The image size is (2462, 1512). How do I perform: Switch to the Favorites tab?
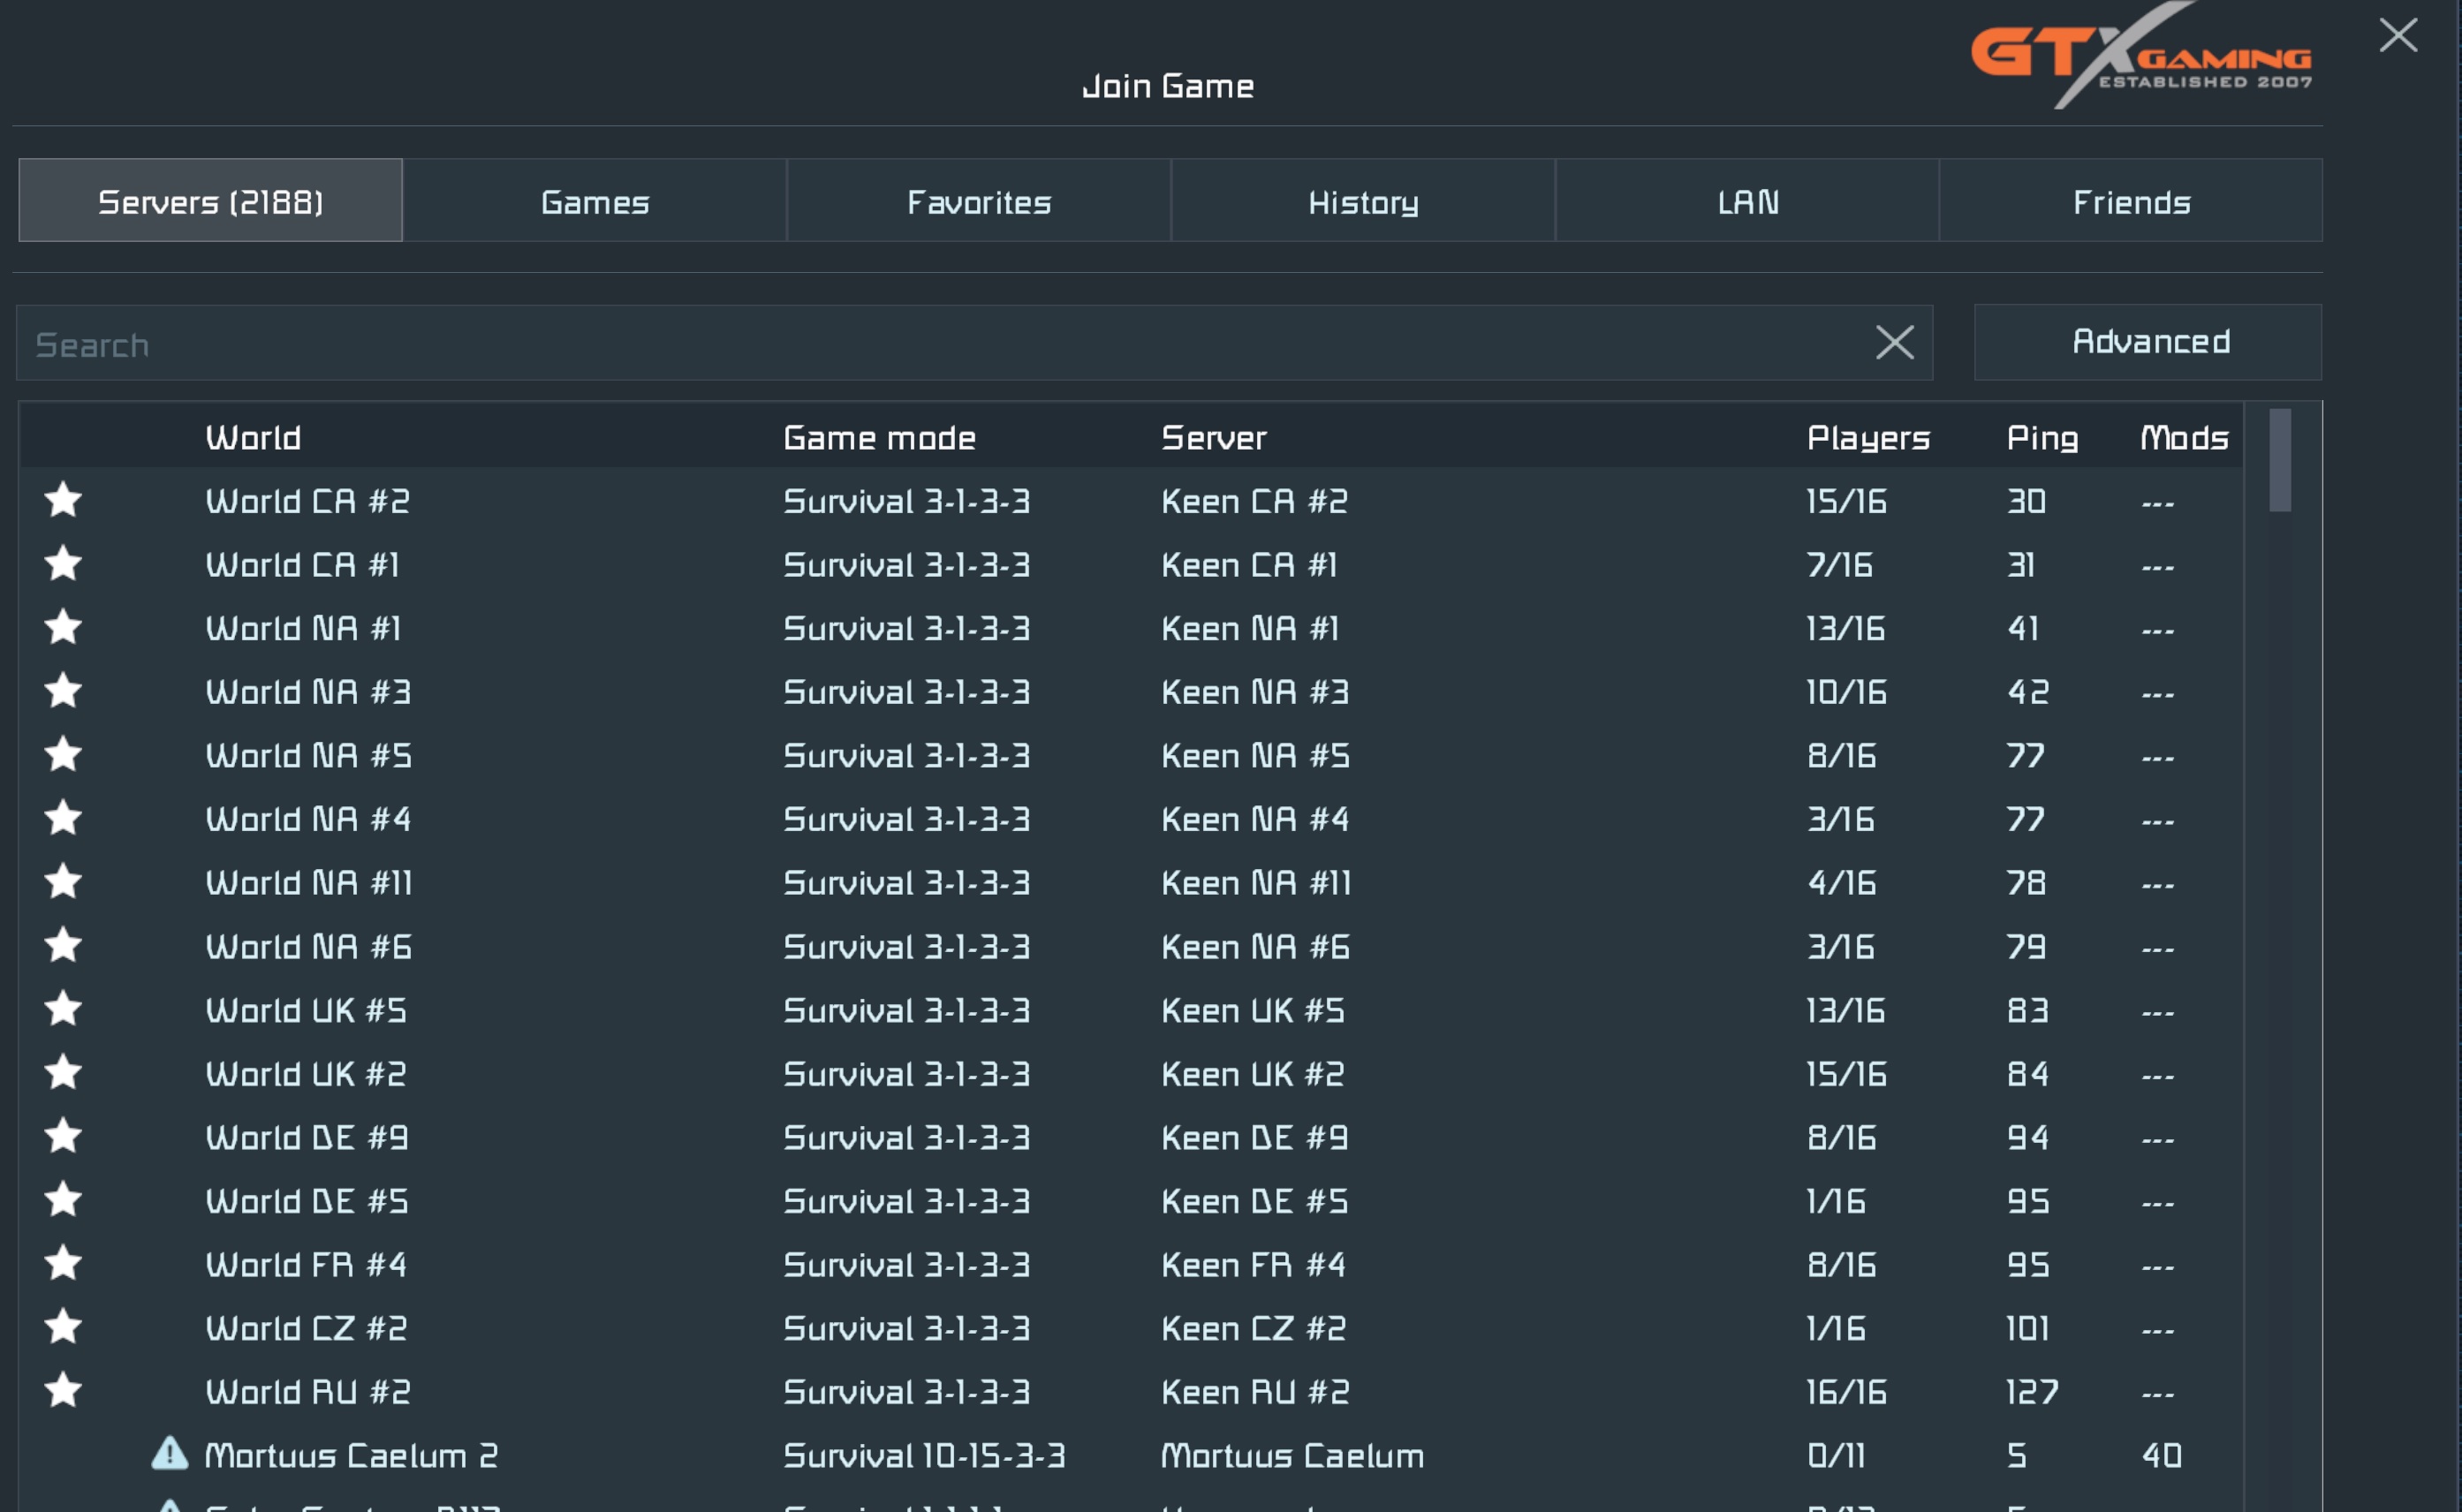(978, 201)
